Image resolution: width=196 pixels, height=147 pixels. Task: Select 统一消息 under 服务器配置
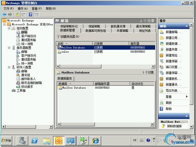pyautogui.click(x=27, y=63)
